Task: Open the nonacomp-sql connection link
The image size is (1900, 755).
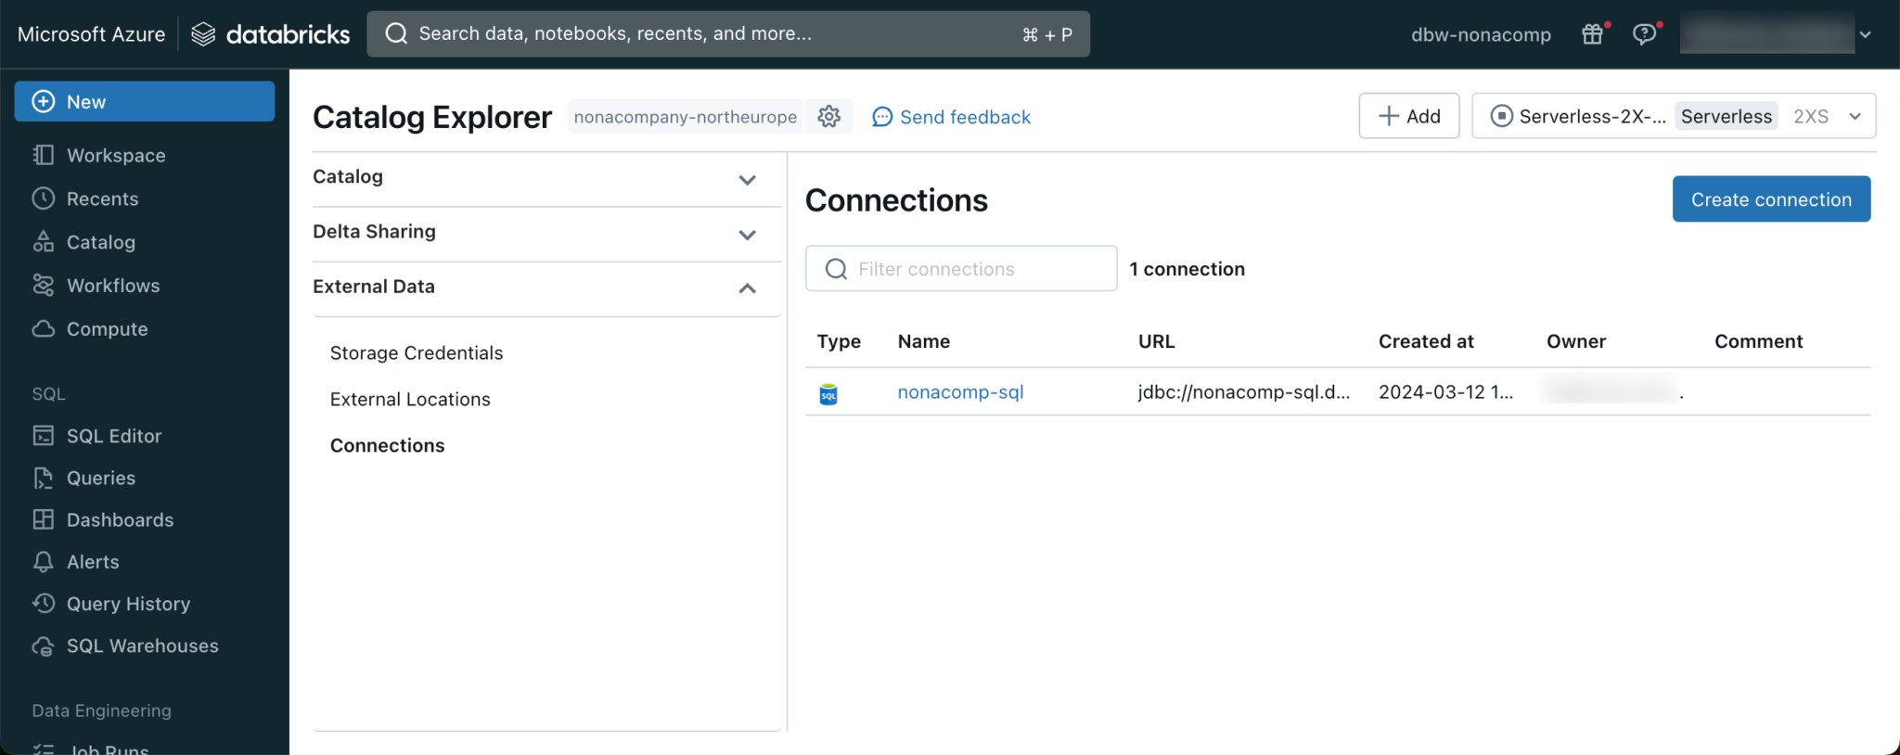Action: point(960,392)
